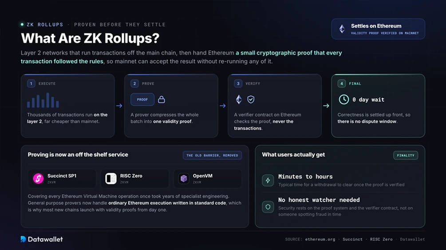This screenshot has width=446, height=250.
Task: Click the purple OpenVM stack icon
Action: [184, 179]
